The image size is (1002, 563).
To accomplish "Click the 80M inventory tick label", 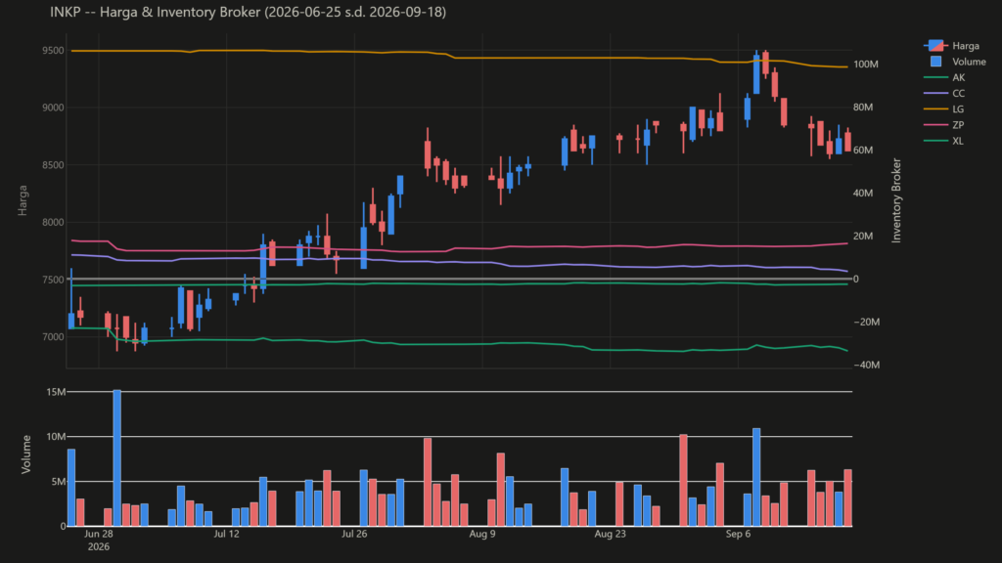I will click(863, 108).
